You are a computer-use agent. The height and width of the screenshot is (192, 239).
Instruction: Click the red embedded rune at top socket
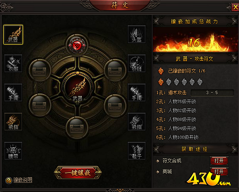77,45
